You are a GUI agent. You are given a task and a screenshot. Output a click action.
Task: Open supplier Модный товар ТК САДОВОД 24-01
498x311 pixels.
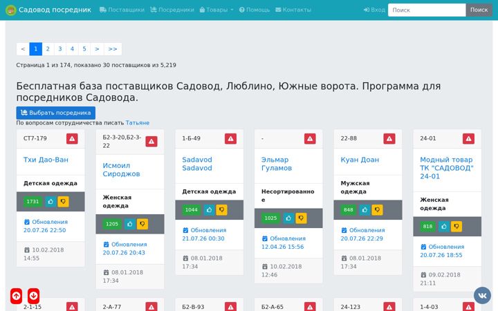(447, 168)
